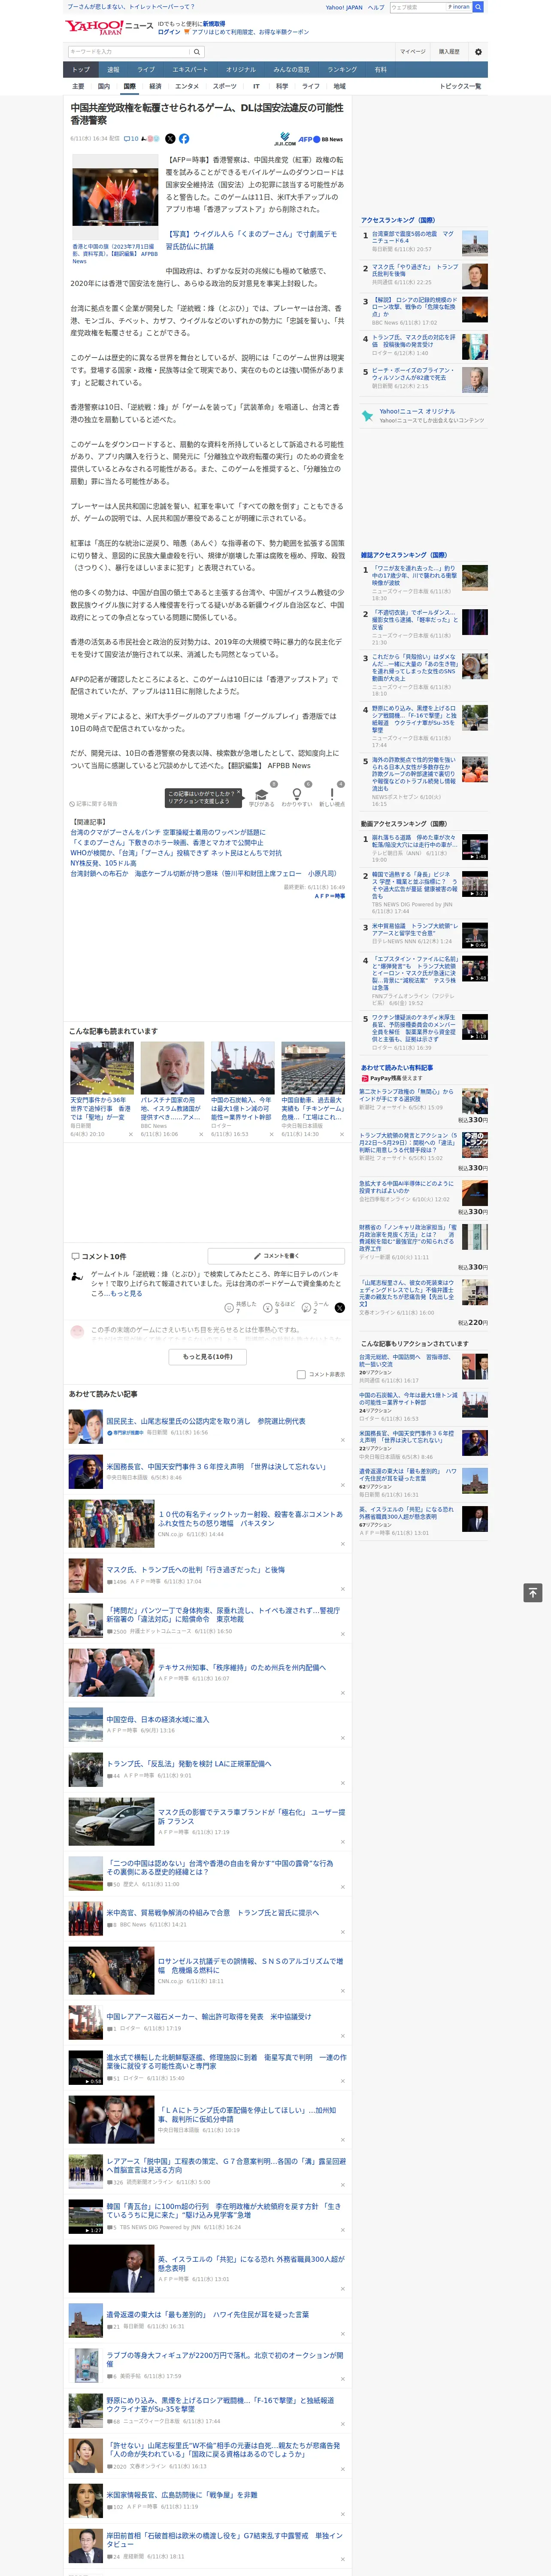Click the JIJI.COM source logo
Screen dimensions: 551x2576
pos(284,140)
